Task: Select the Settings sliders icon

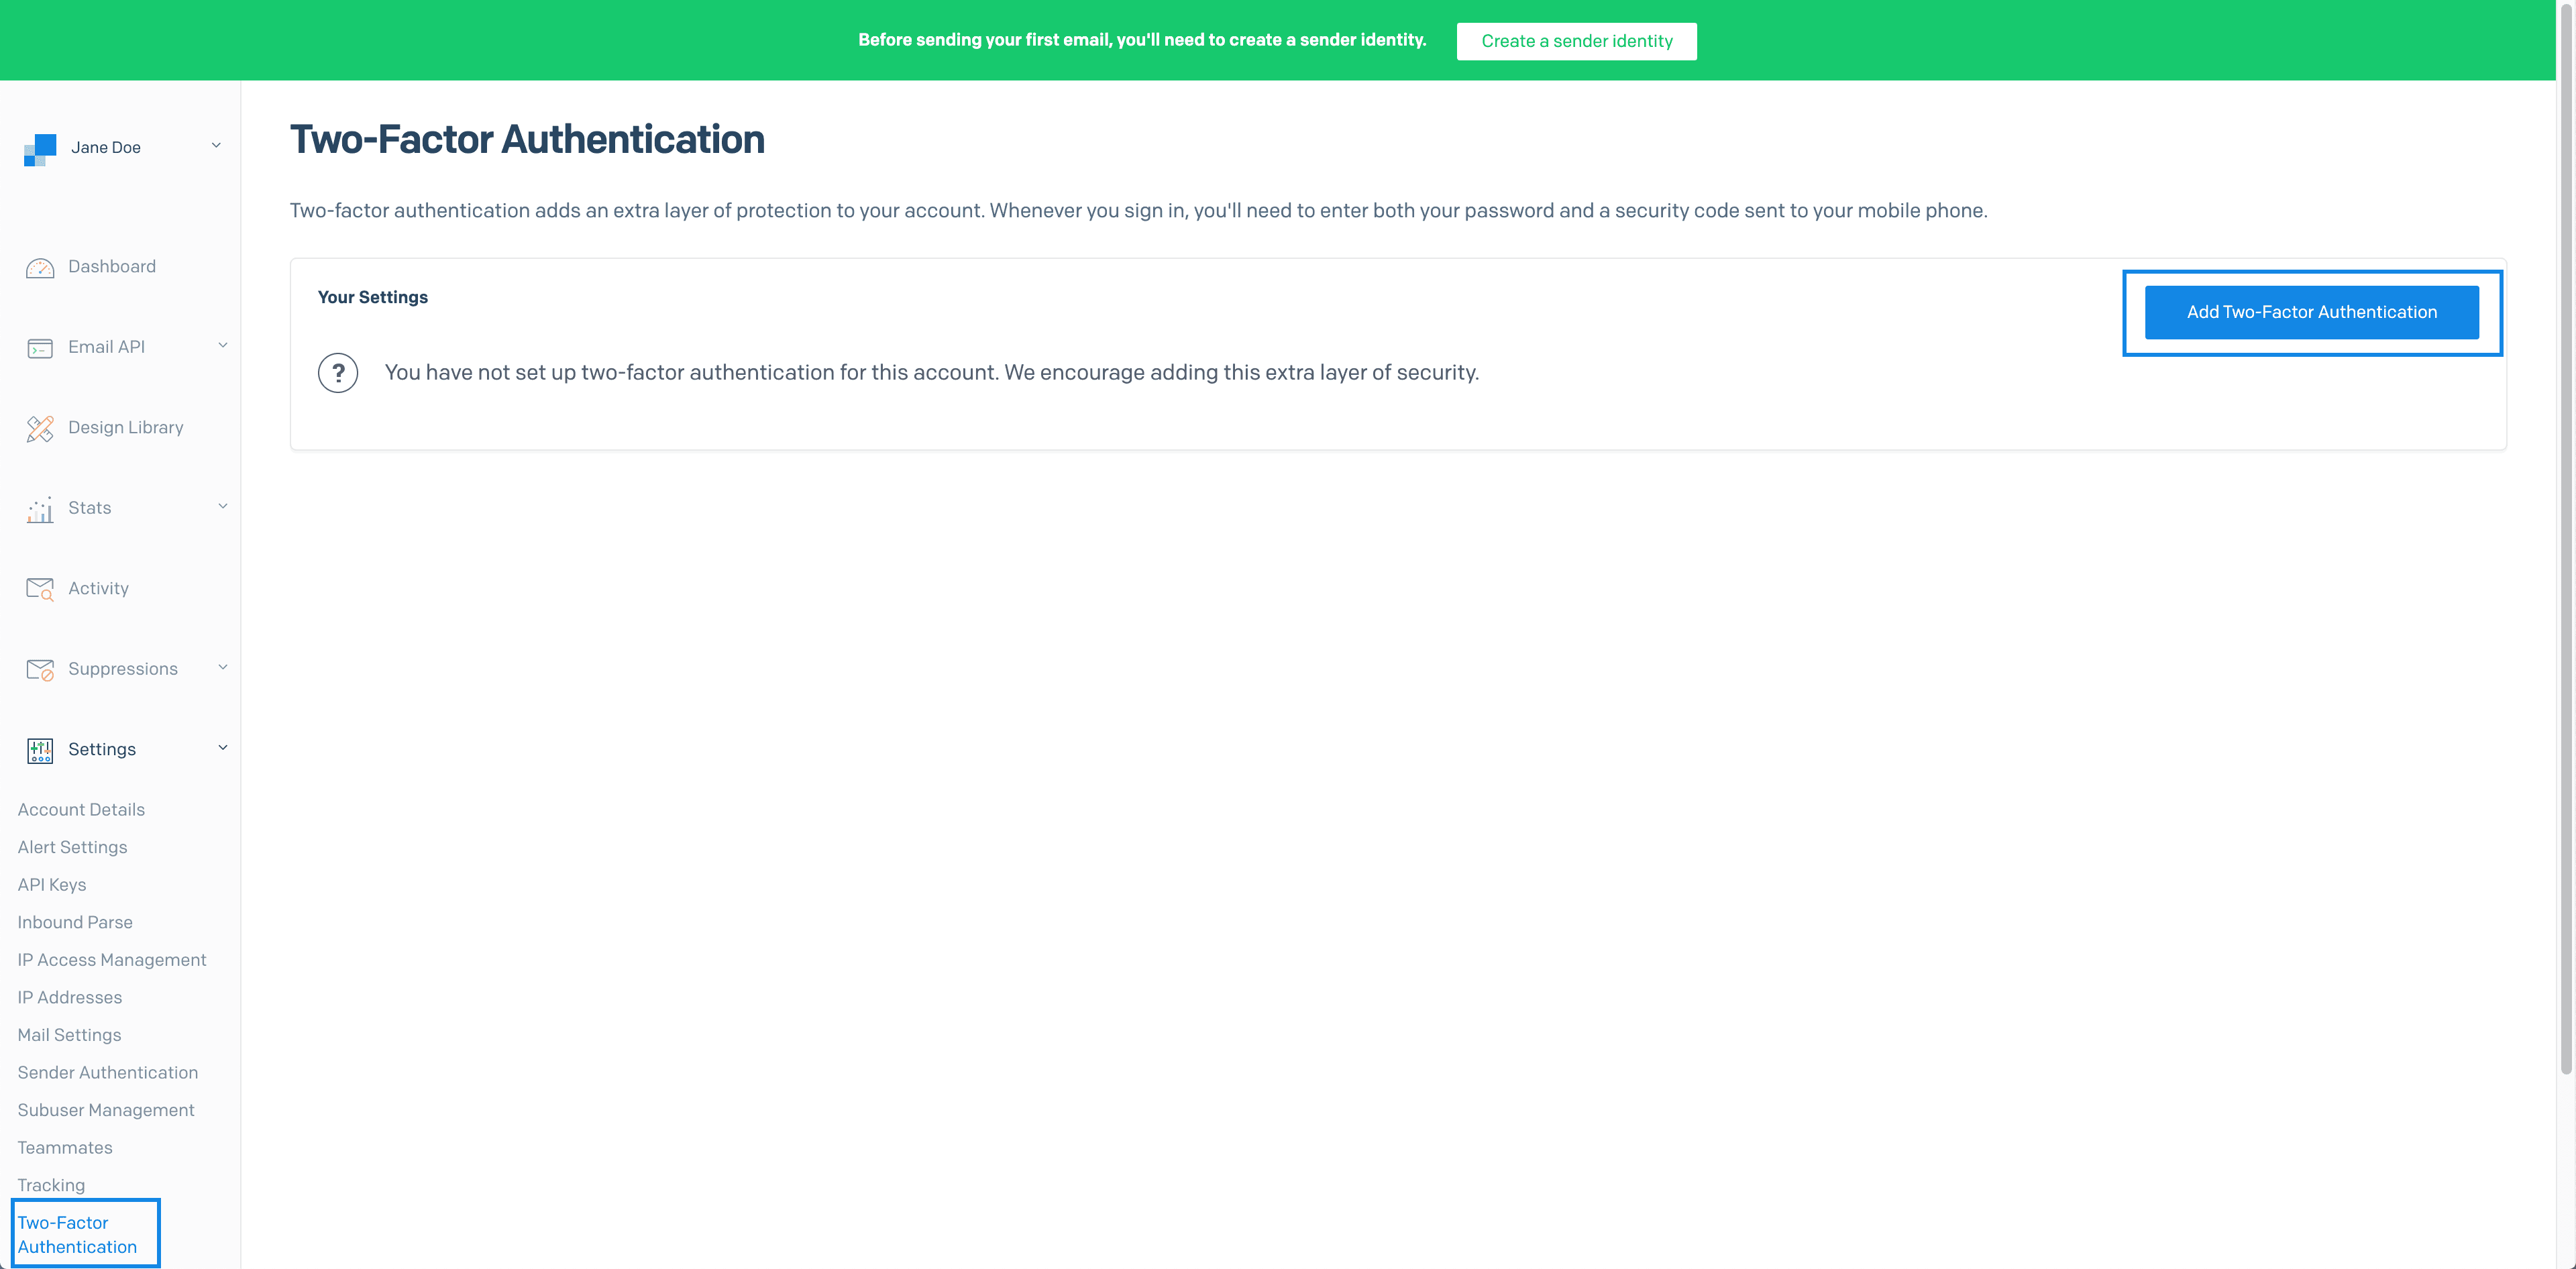Action: (x=39, y=749)
